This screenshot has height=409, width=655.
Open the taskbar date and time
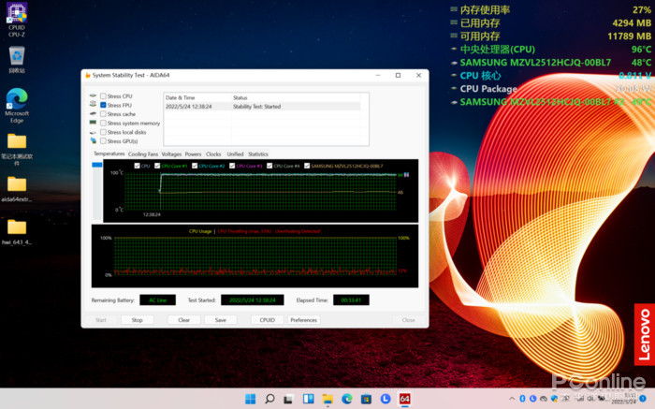[x=624, y=399]
